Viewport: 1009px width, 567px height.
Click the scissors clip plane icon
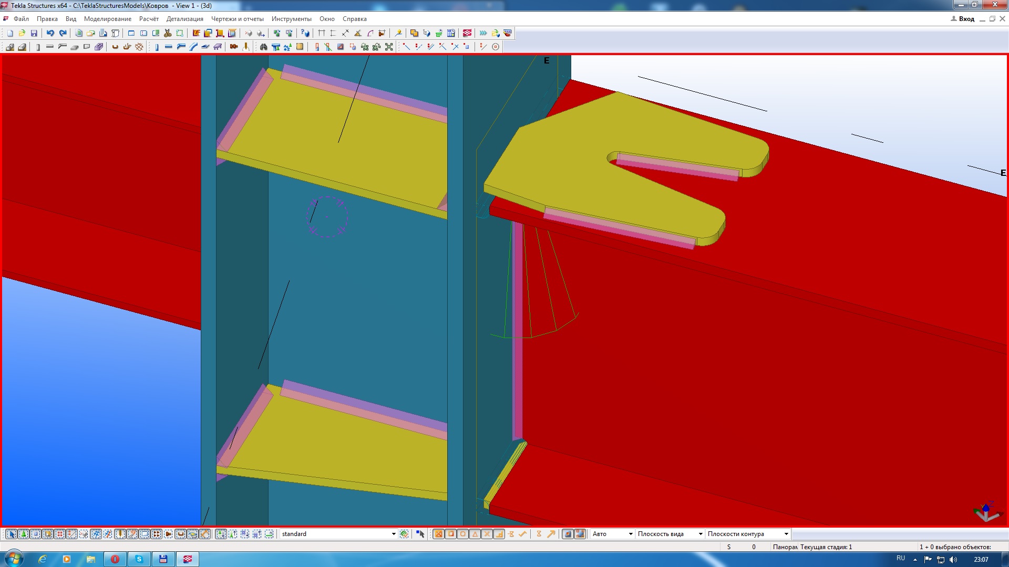168,33
